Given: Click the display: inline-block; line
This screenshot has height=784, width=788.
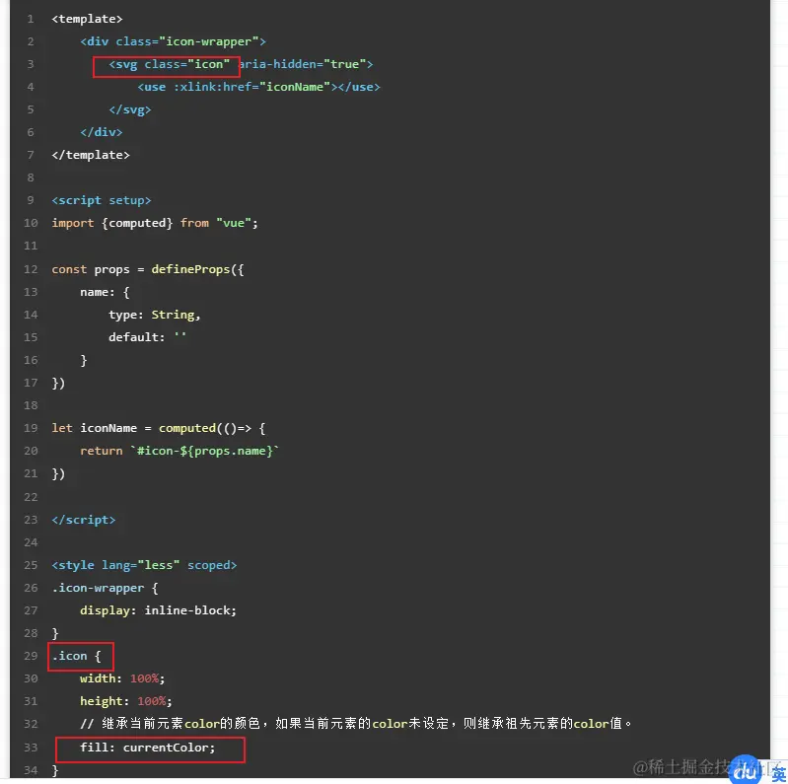Looking at the screenshot, I should 159,610.
